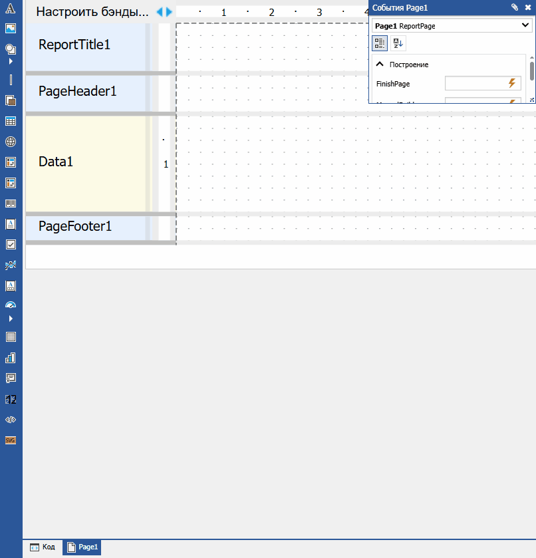Viewport: 536px width, 558px height.
Task: Choose the Table object tool
Action: 11,121
